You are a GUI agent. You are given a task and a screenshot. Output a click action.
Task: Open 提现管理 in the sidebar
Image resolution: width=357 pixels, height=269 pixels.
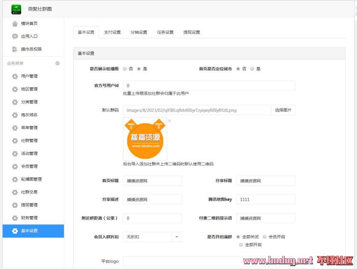[29, 205]
